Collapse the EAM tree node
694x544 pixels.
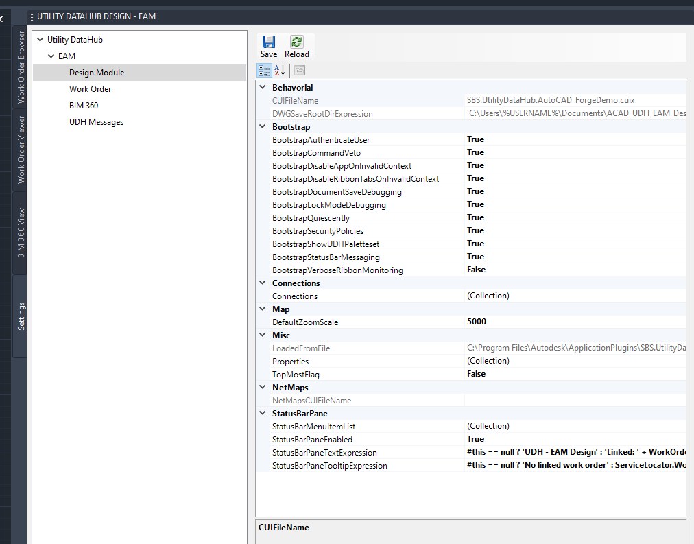pyautogui.click(x=51, y=56)
